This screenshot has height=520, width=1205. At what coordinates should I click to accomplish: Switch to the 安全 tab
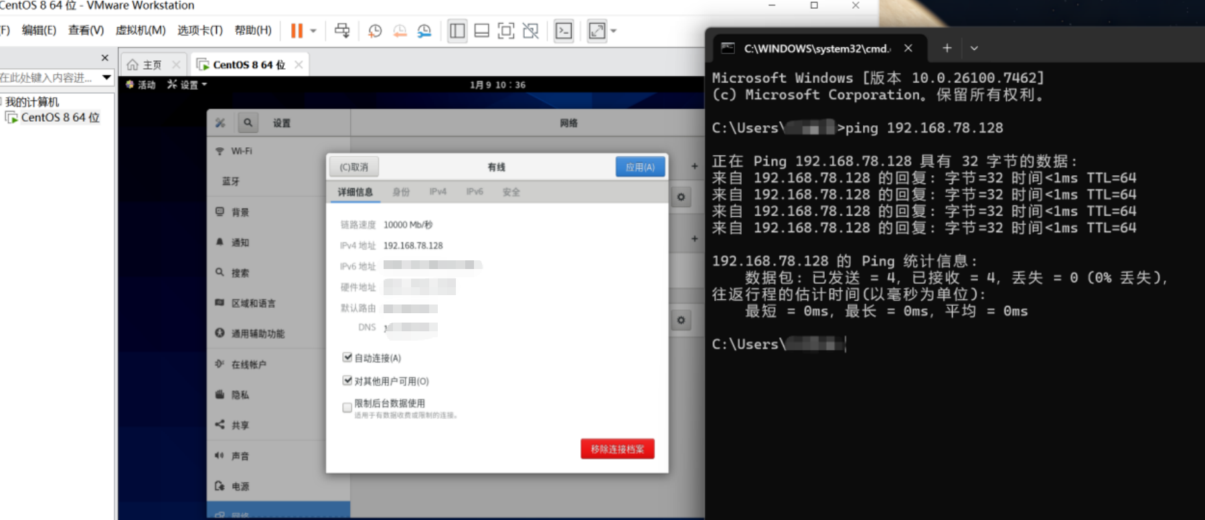coord(511,192)
